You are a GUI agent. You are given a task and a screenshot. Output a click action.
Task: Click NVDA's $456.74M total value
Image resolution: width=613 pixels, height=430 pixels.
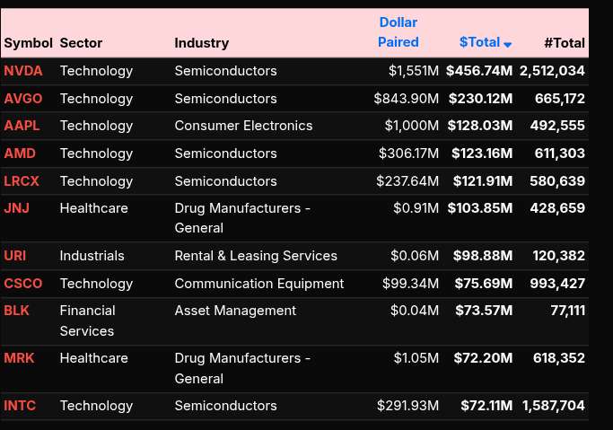pos(479,71)
